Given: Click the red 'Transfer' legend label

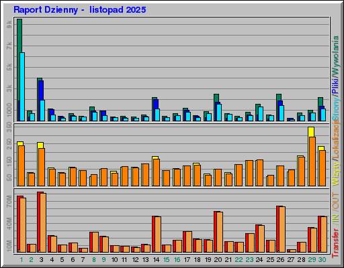Looking at the screenshot, I should tap(336, 243).
